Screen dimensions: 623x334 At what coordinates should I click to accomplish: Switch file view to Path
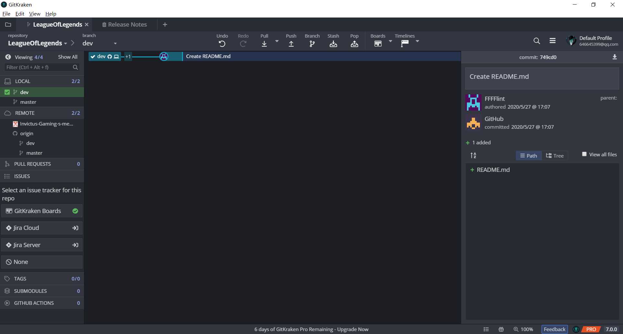point(529,156)
